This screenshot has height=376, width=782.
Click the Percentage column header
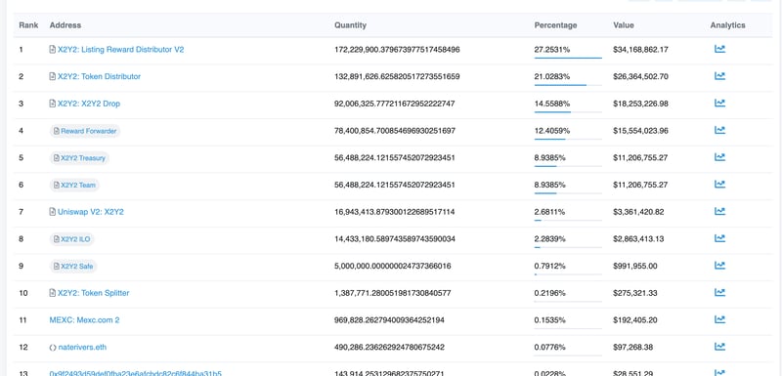(x=555, y=24)
